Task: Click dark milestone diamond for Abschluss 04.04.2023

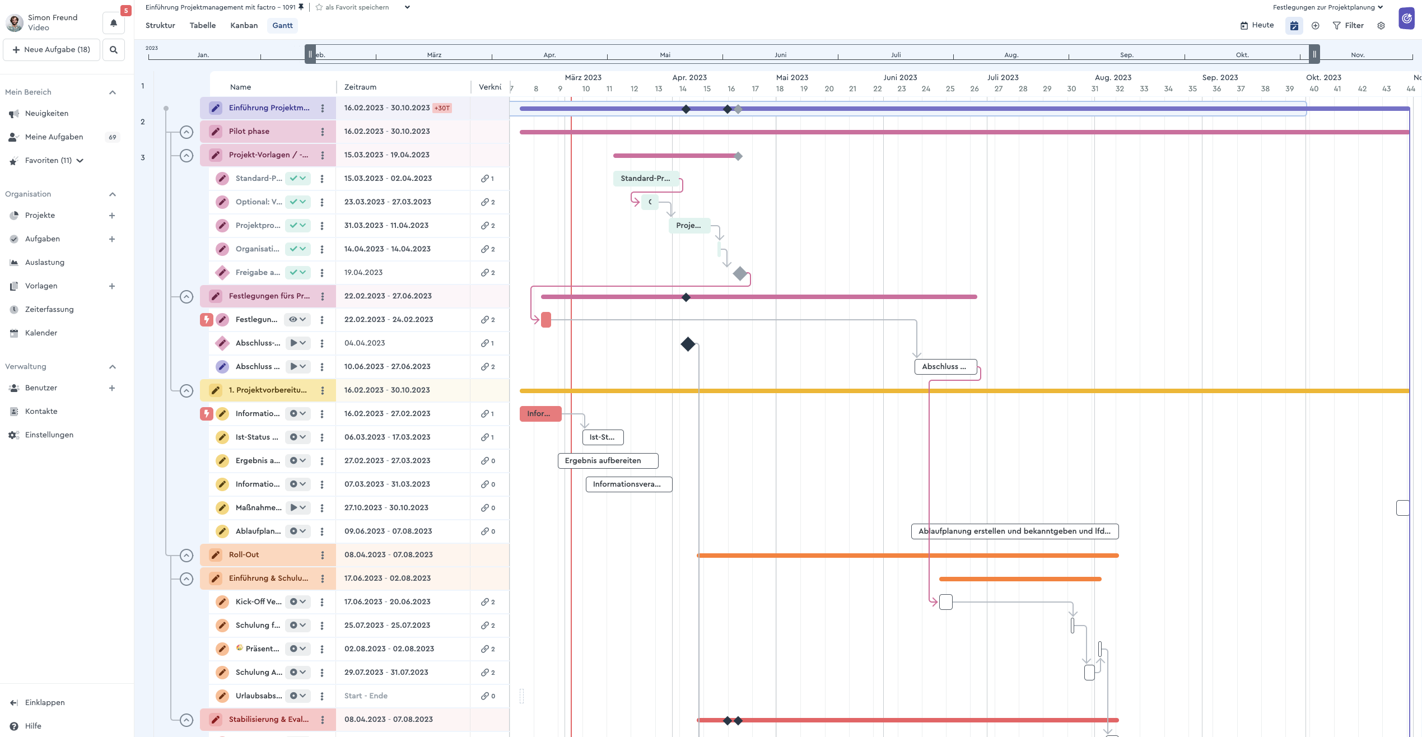Action: pyautogui.click(x=688, y=344)
